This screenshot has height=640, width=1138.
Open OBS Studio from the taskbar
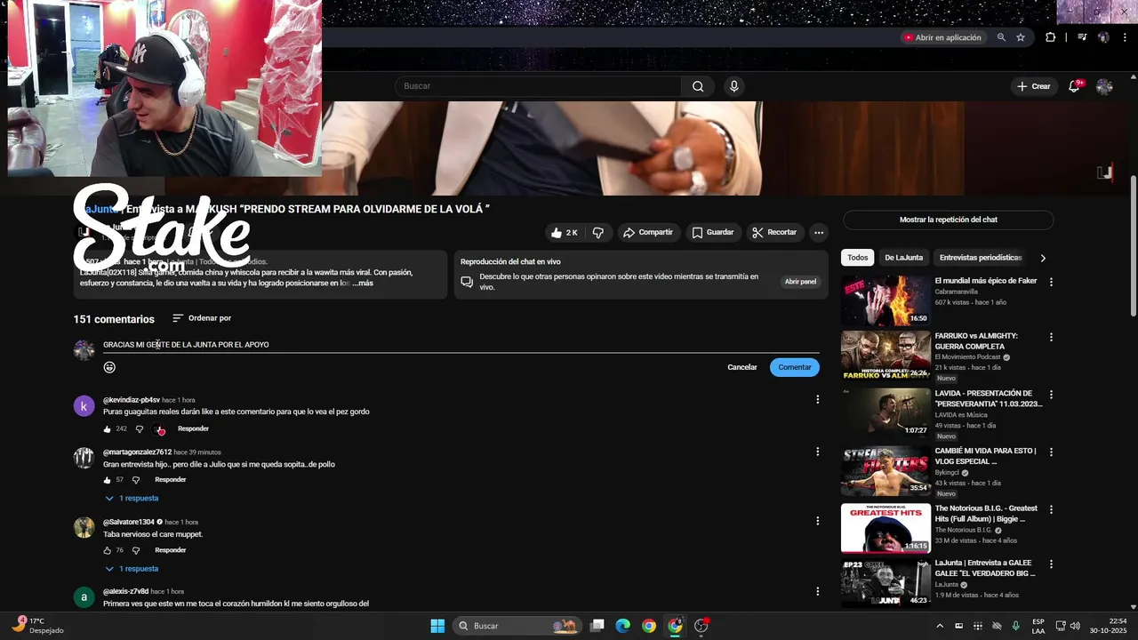point(701,626)
